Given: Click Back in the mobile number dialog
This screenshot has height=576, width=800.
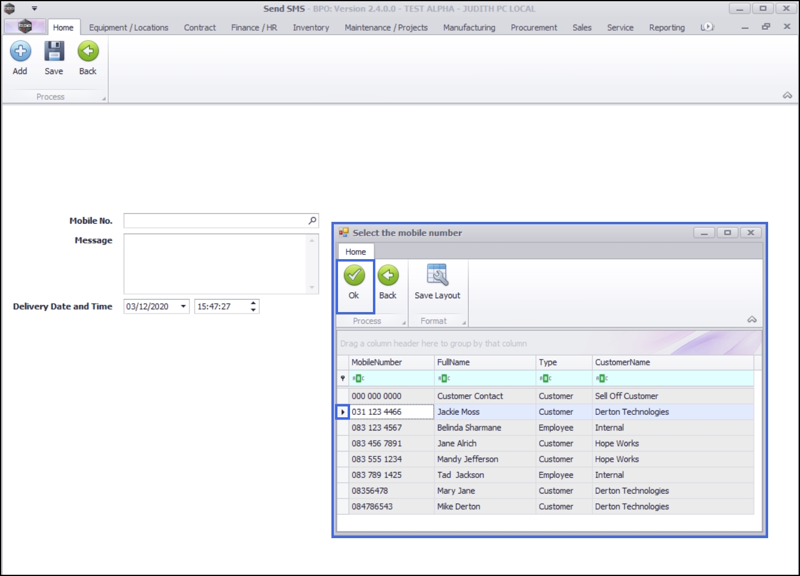Looking at the screenshot, I should click(x=388, y=276).
